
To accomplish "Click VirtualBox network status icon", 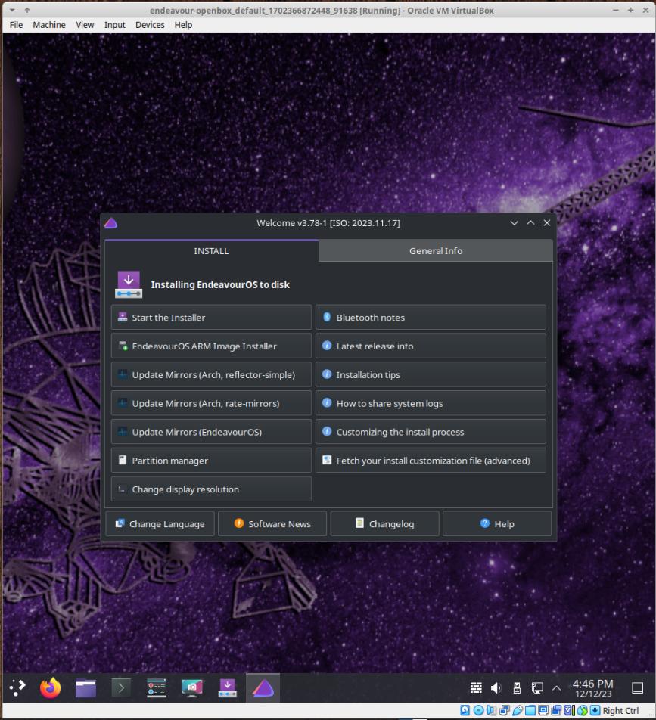I will (x=505, y=710).
